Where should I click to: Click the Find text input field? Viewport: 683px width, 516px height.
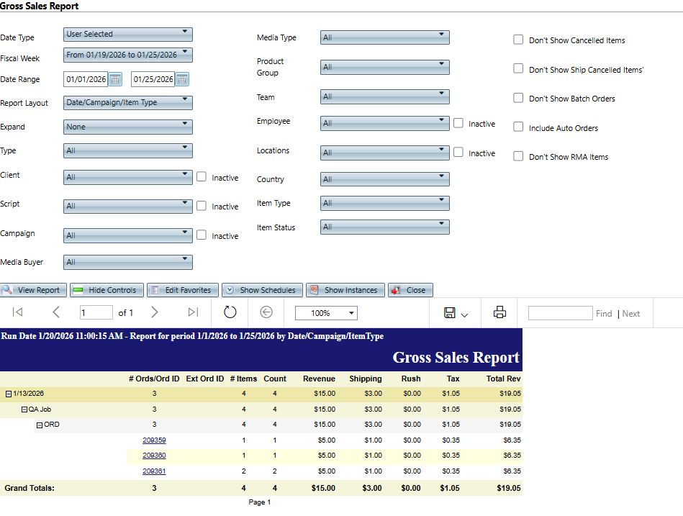[560, 313]
